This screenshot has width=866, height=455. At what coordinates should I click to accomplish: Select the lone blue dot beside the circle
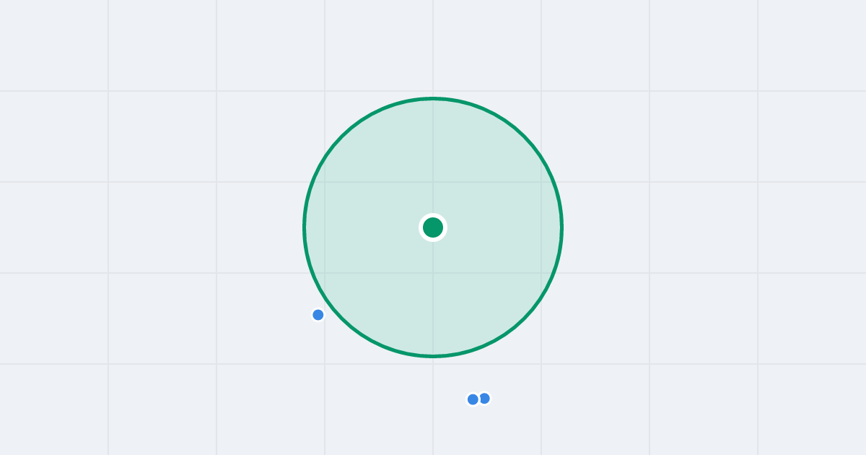click(x=318, y=315)
